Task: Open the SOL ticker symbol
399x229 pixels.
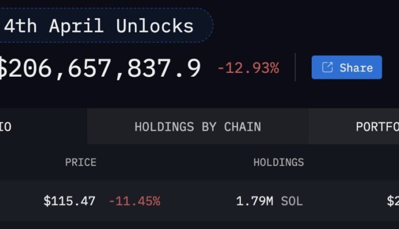Action: 292,201
